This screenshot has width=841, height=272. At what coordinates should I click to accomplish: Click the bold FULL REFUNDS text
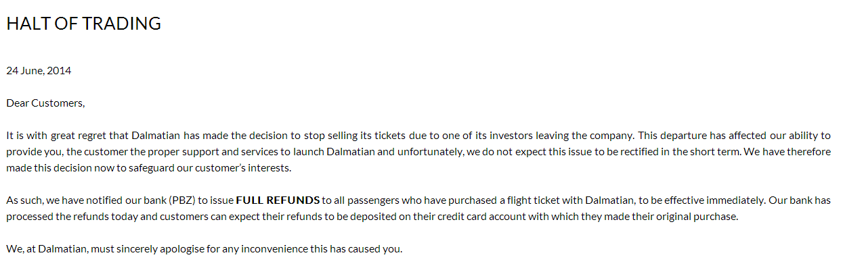point(278,200)
